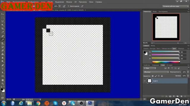Open the workspace switcher dropdown
This screenshot has height=106, width=190.
(175, 6)
